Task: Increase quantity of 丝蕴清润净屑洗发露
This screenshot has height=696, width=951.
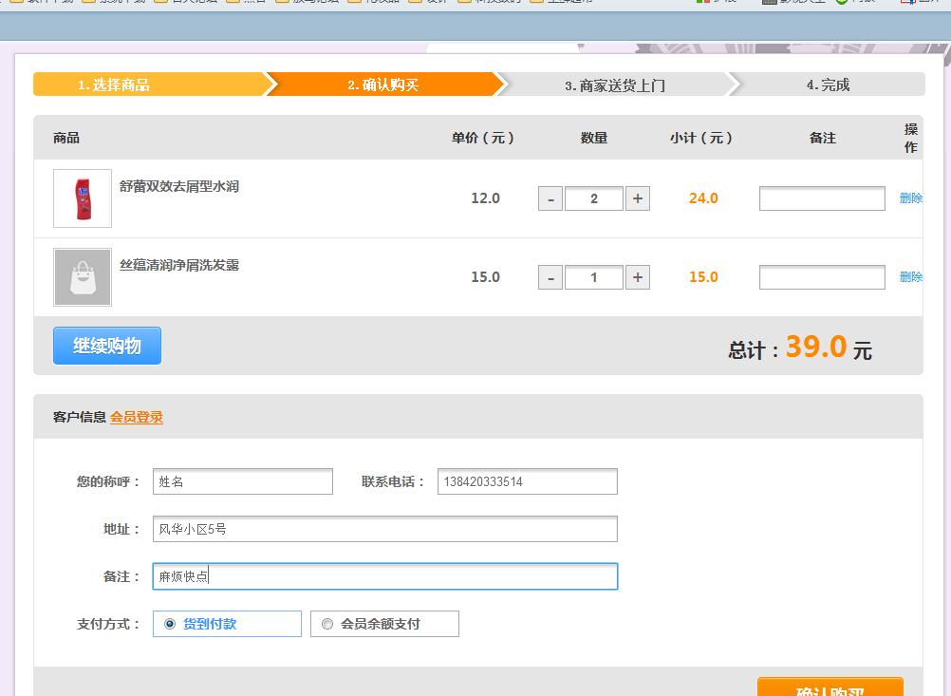Action: coord(638,277)
